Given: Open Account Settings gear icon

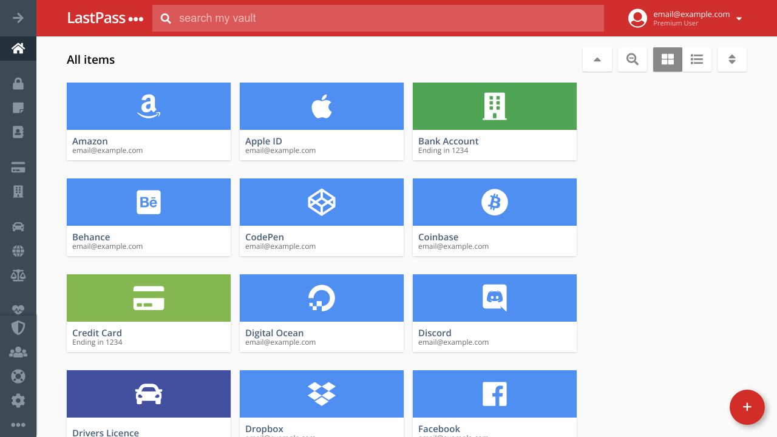Looking at the screenshot, I should pos(18,401).
